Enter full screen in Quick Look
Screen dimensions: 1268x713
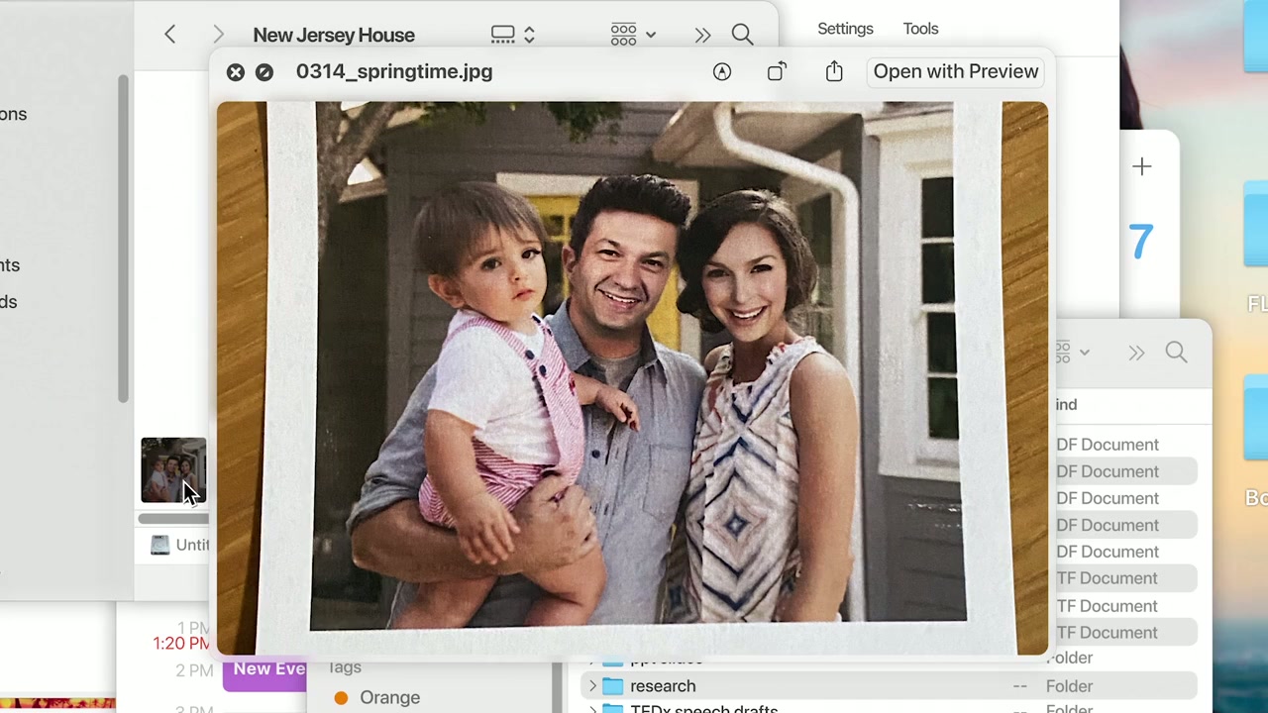[264, 72]
